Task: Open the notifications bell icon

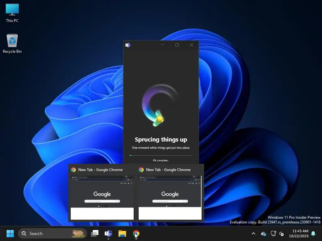Action: [x=314, y=233]
